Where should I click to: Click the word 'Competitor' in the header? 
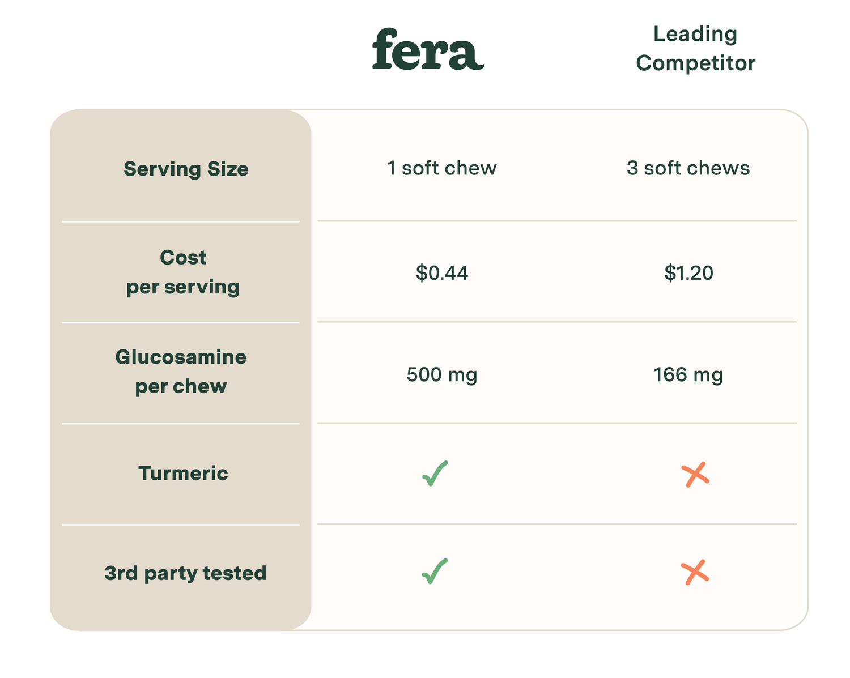click(x=695, y=63)
